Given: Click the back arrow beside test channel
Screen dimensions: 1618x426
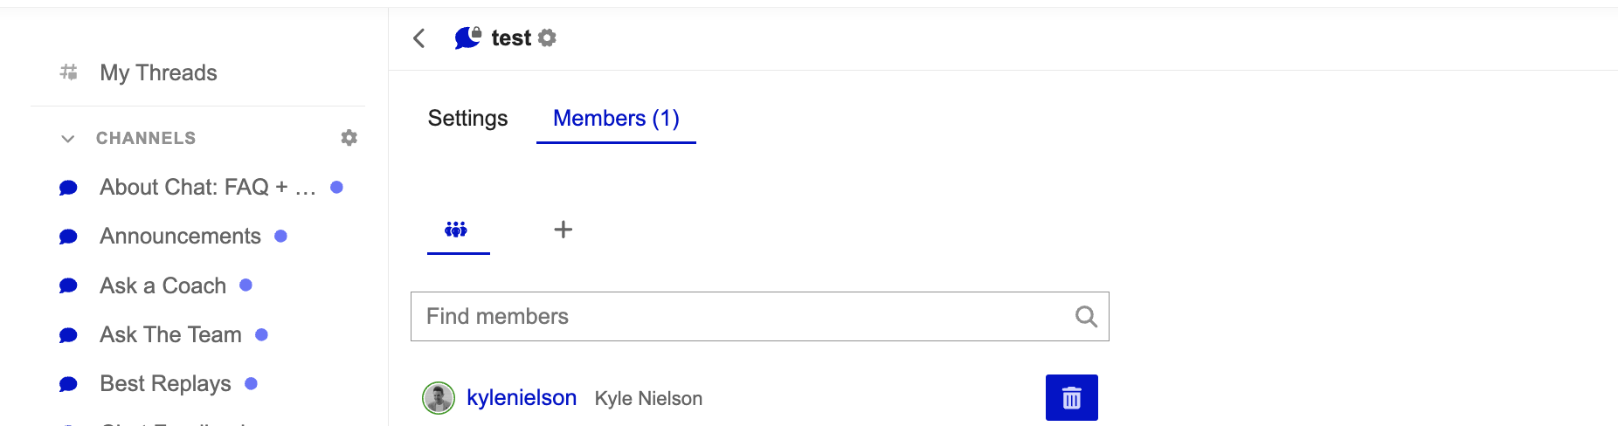Looking at the screenshot, I should coord(419,38).
